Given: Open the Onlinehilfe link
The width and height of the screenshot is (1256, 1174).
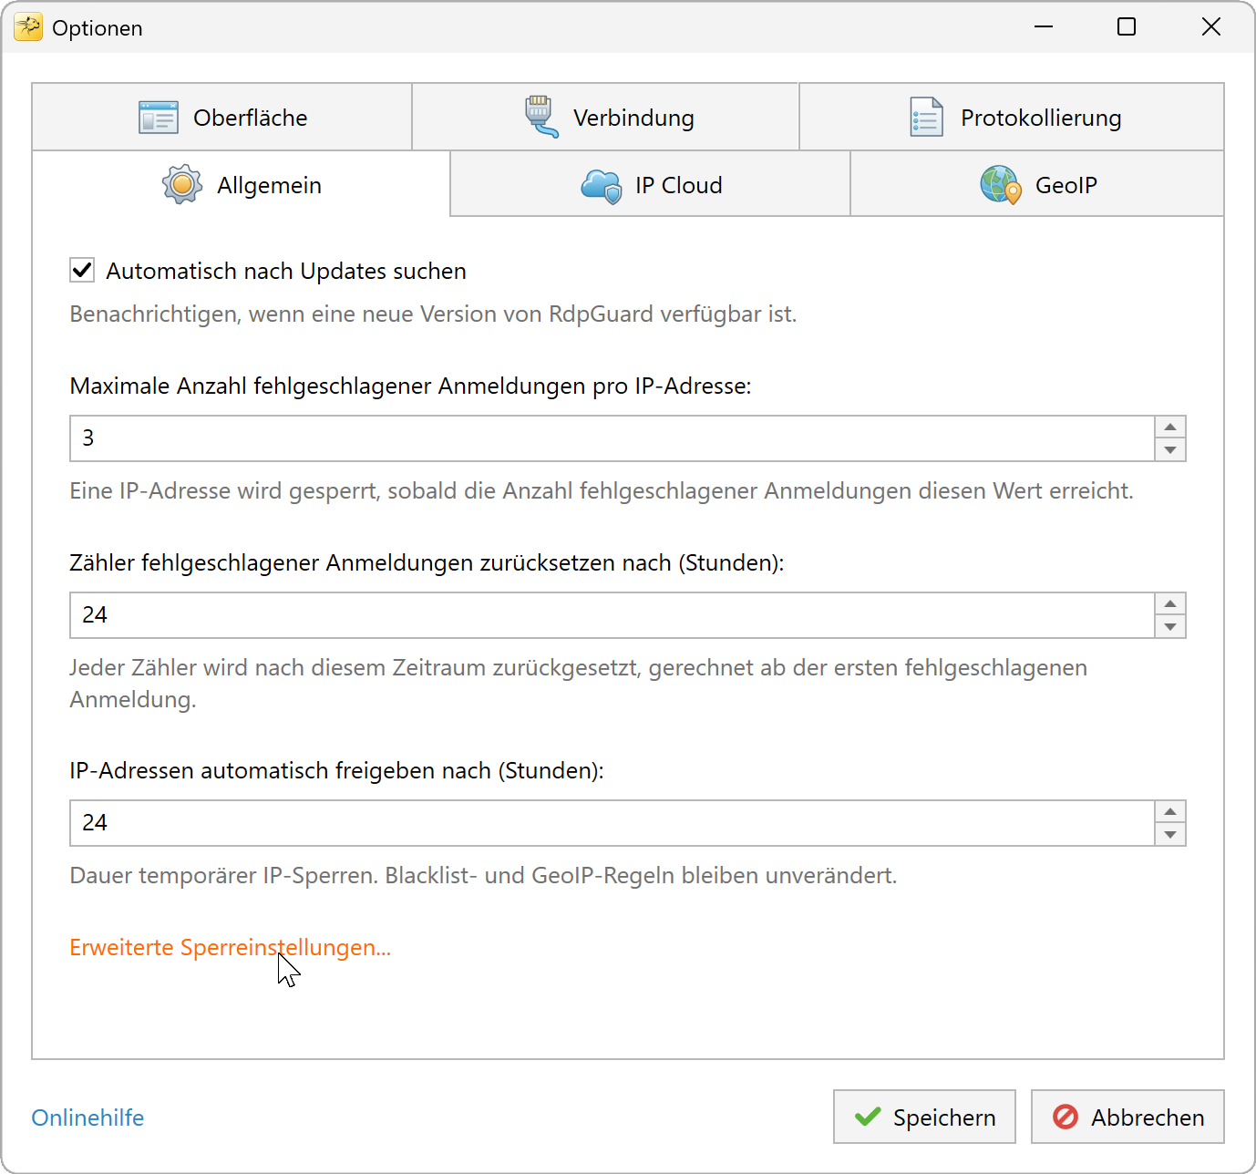Looking at the screenshot, I should [x=88, y=1117].
